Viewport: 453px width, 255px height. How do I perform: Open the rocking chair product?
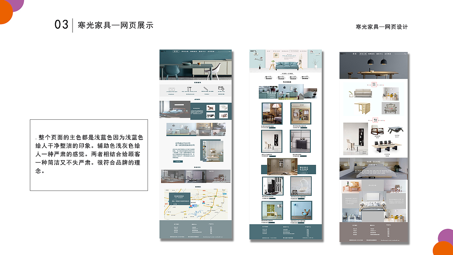(377, 130)
